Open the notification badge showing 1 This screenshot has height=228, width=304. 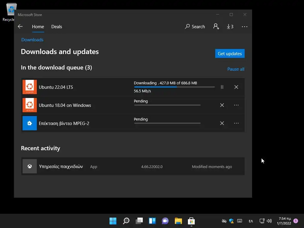click(296, 221)
